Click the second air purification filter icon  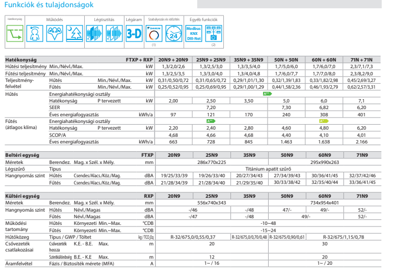click(114, 33)
